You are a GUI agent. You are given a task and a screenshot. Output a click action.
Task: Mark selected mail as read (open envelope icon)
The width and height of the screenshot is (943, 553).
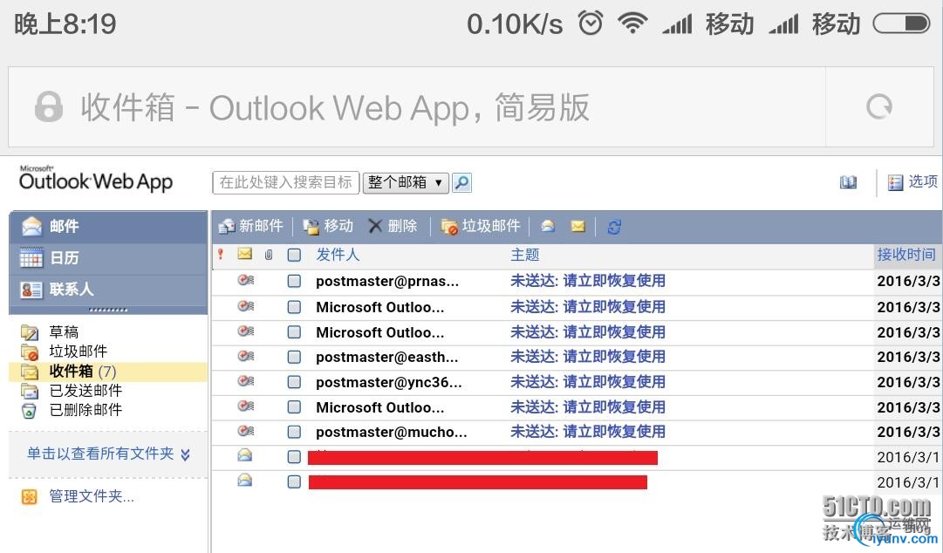tap(547, 226)
